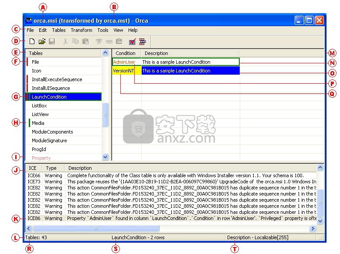Maximize the Orca window

pyautogui.click(x=309, y=21)
